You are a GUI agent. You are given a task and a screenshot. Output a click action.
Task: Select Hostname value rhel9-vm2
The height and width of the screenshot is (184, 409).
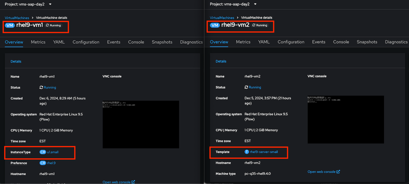(x=252, y=163)
